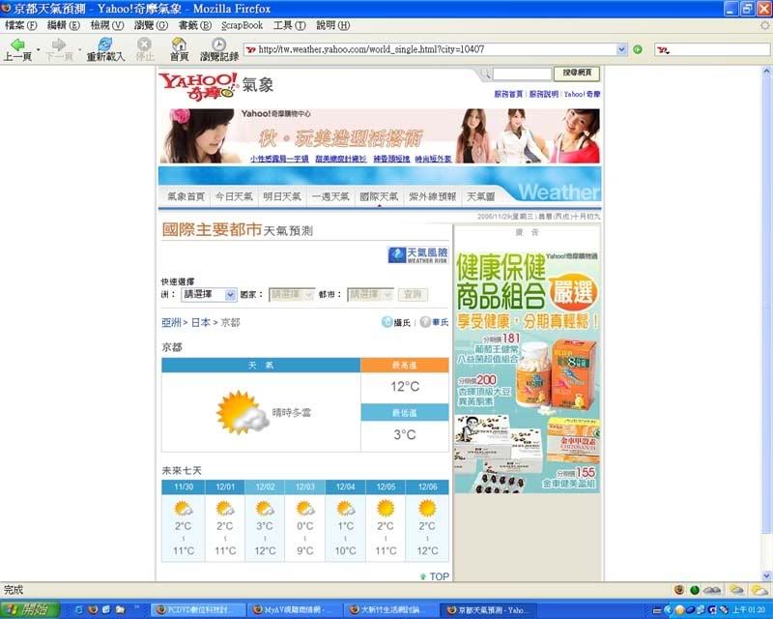The image size is (773, 619).
Task: Select the 一週天氣 navigation tab
Action: click(330, 196)
